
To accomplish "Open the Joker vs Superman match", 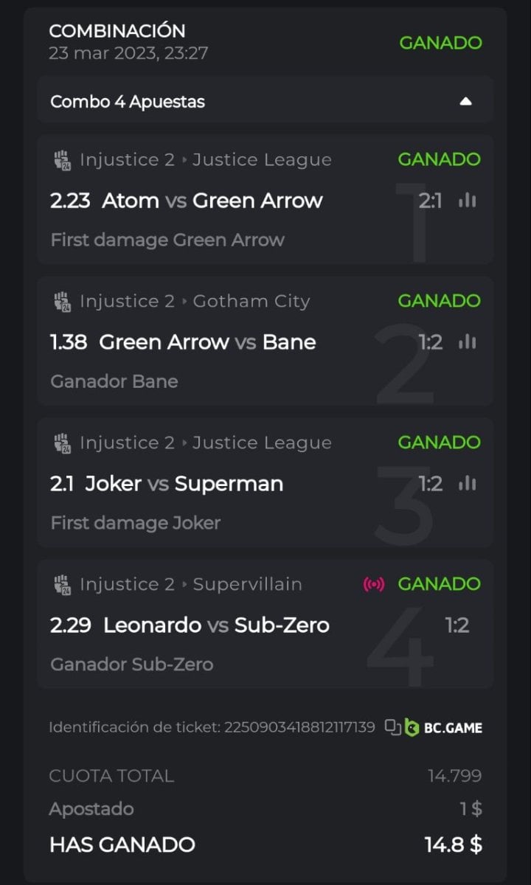I will click(x=184, y=484).
